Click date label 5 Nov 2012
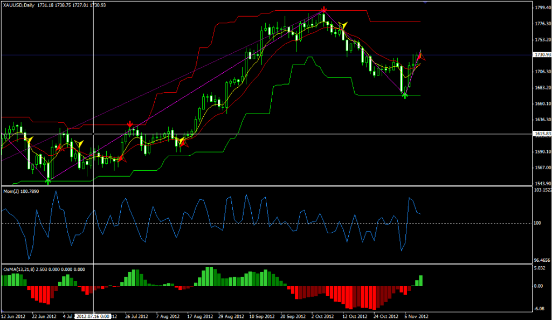The image size is (552, 320). (416, 316)
